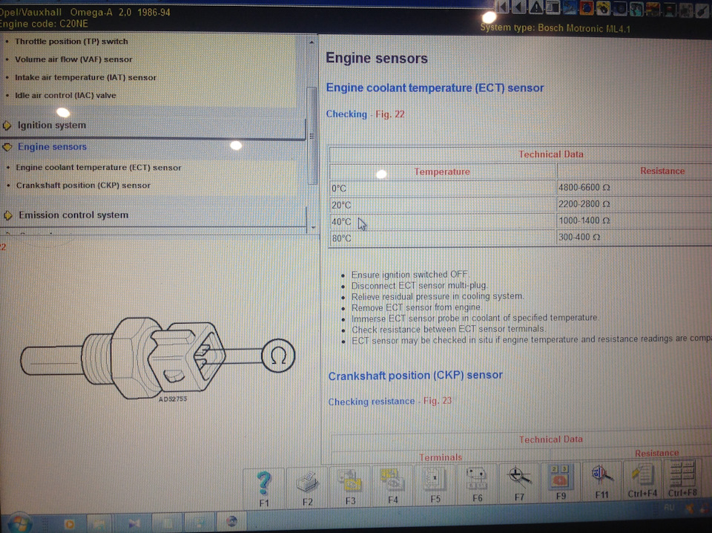Open the warning triangle icon in top toolbar
Image resolution: width=712 pixels, height=533 pixels.
coord(535,7)
